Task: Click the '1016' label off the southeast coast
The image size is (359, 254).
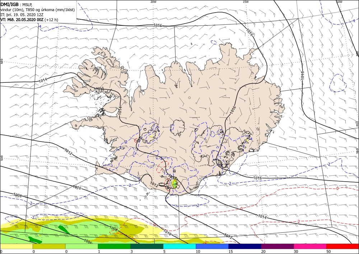Action: 257,178
